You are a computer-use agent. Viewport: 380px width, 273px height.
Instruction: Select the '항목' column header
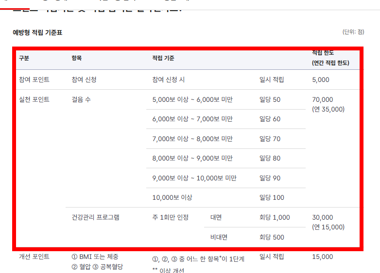pyautogui.click(x=77, y=58)
